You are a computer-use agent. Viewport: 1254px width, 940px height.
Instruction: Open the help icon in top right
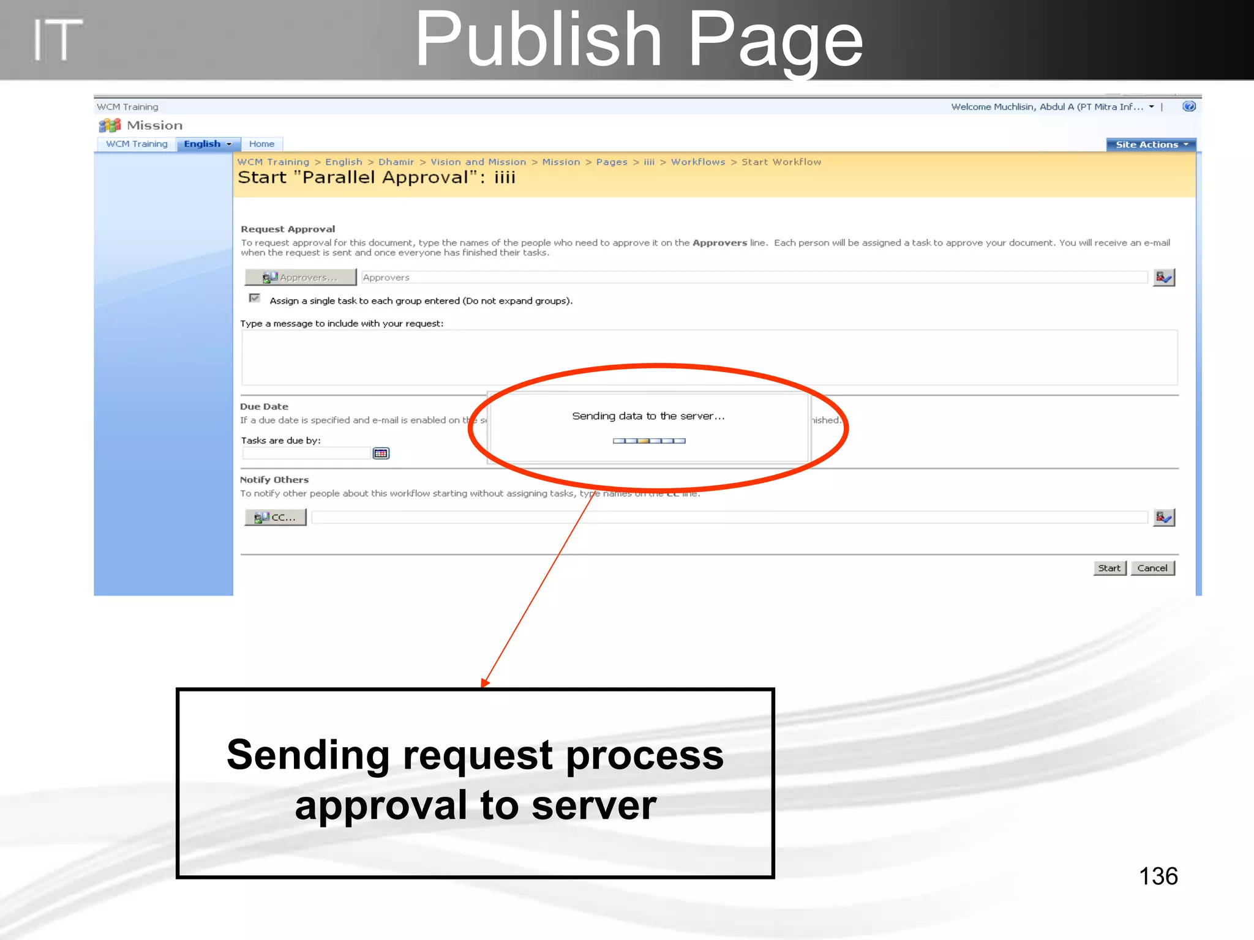click(1188, 106)
